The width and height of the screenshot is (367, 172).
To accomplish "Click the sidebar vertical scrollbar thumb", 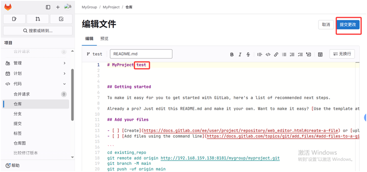I will click(x=72, y=95).
